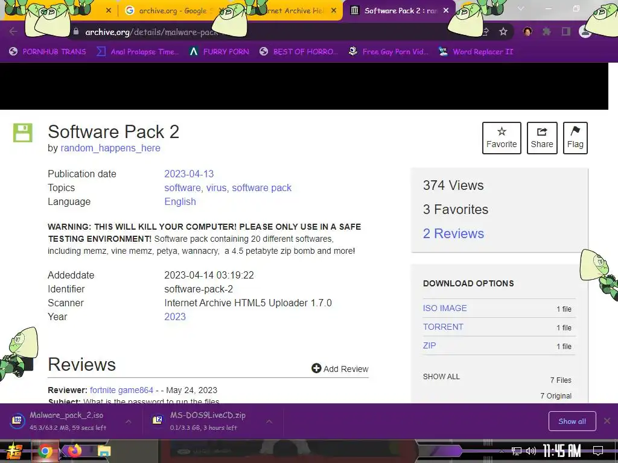Click the English language link

(x=180, y=201)
